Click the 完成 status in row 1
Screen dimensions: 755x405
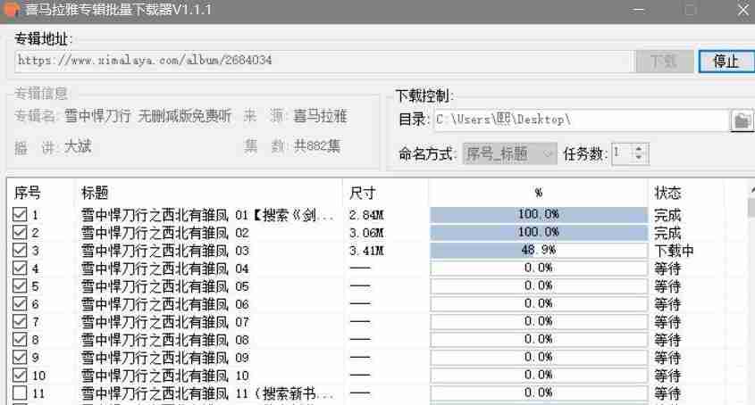[667, 215]
